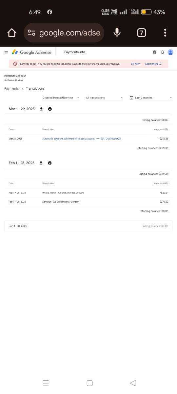Open the Learn more link
The image size is (177, 394).
click(x=153, y=64)
